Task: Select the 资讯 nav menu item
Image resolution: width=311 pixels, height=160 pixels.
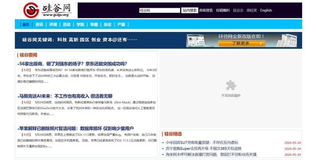Action: click(39, 24)
